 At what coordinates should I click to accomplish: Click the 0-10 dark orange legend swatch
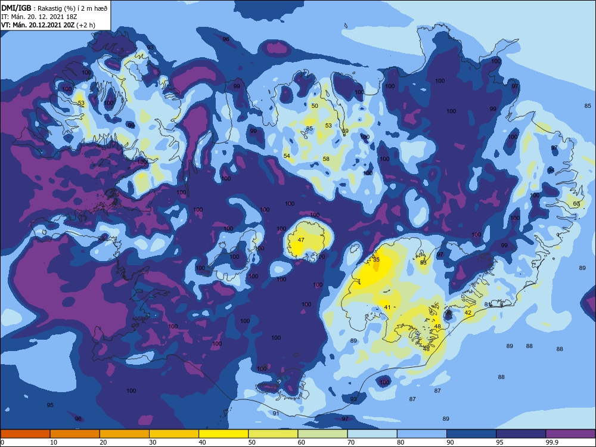[25, 434]
